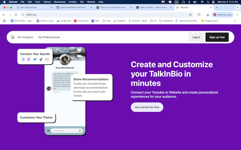Click the Log in button
Viewport: 241px width, 150px height.
point(196,37)
